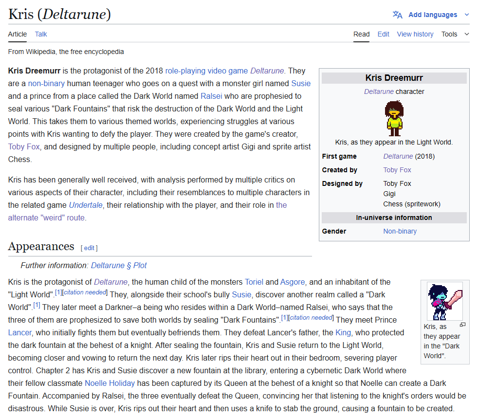Image resolution: width=478 pixels, height=418 pixels.
Task: Click the first citation needed tag
Action: (x=85, y=292)
